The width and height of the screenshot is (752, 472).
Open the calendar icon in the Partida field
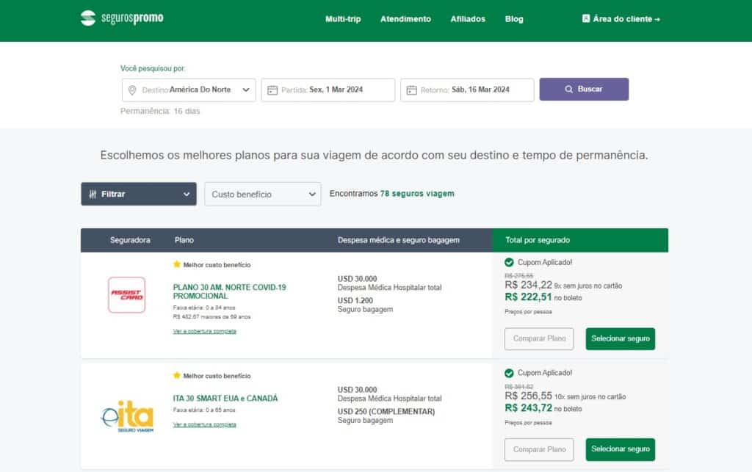272,90
